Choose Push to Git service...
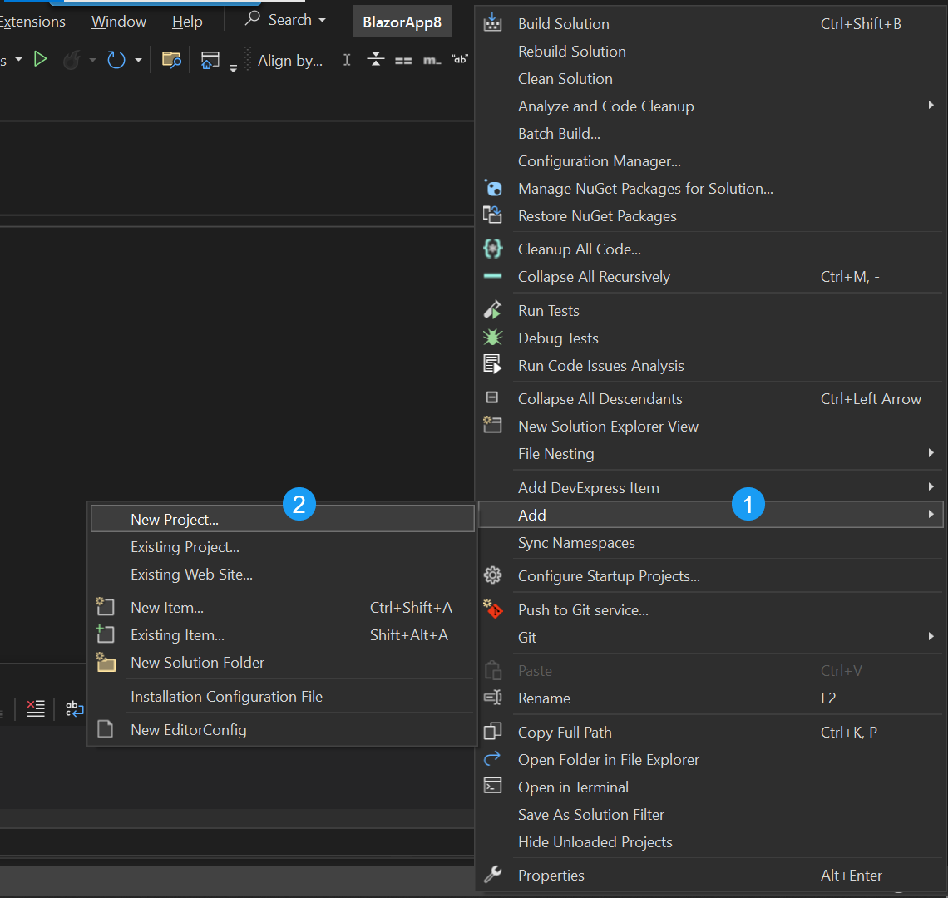 (710, 610)
